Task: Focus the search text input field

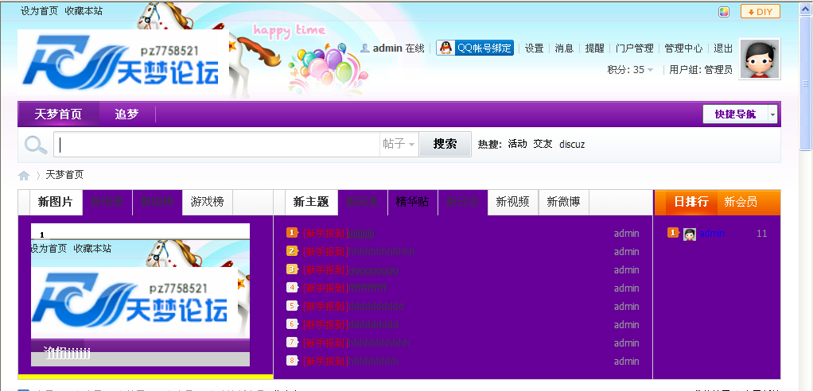Action: click(x=216, y=144)
